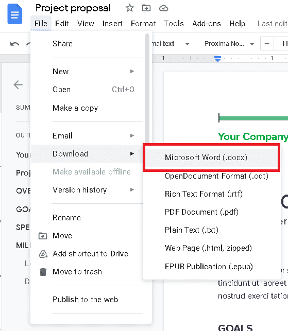Download as PDF Document (.pdf)
This screenshot has height=331, width=288.
[212, 212]
